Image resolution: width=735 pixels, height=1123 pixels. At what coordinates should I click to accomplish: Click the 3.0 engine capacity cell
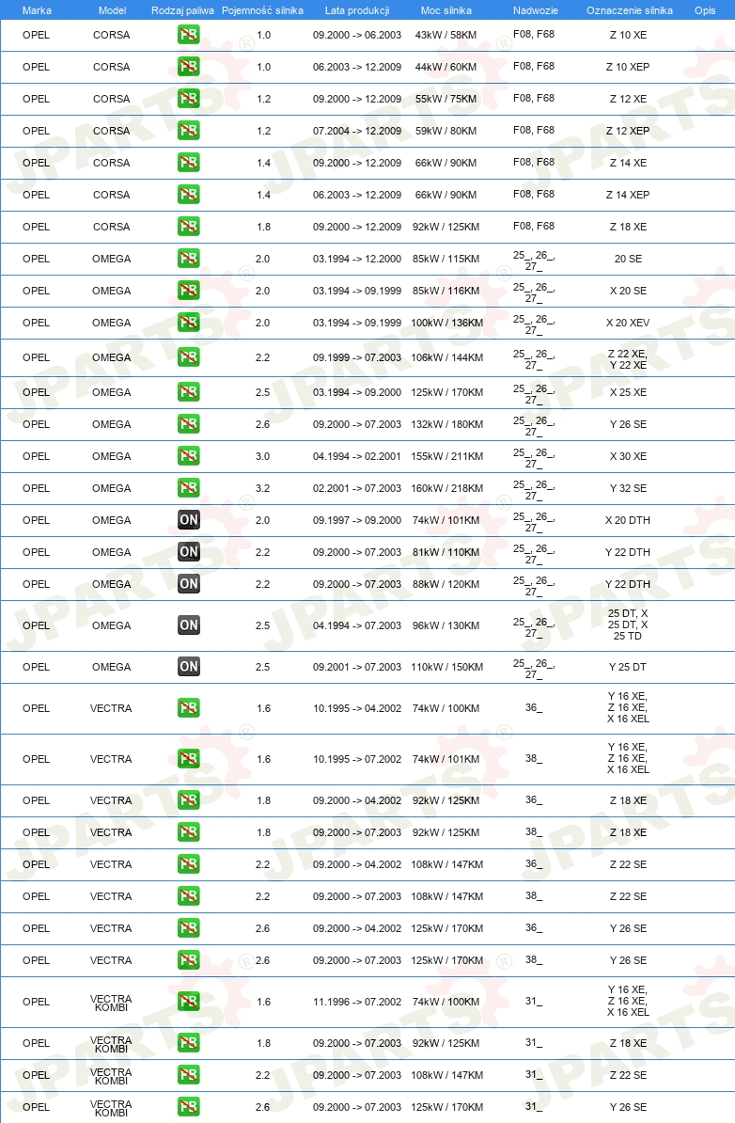click(262, 457)
